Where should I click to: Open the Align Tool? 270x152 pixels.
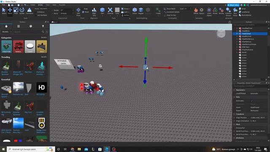tap(94, 11)
